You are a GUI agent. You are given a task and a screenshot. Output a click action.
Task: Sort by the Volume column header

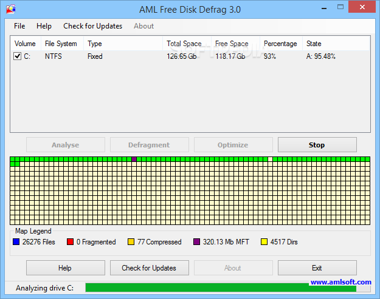click(x=26, y=44)
